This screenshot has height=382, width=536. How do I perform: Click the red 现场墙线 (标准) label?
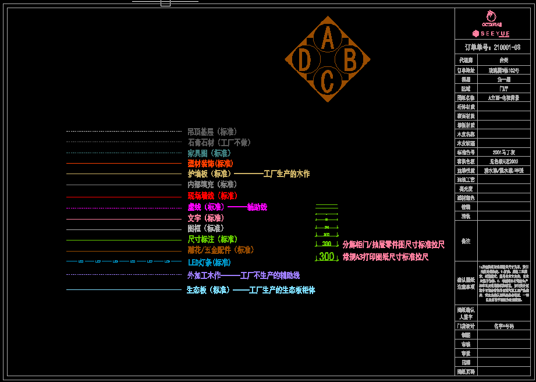[x=212, y=196]
